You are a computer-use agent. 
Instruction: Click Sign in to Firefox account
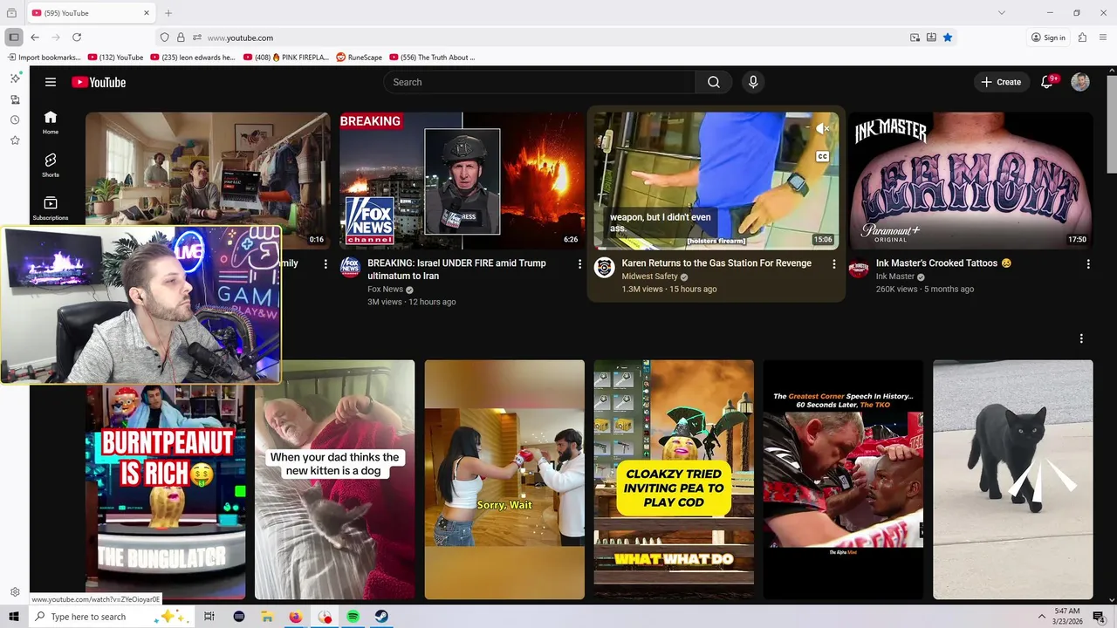pyautogui.click(x=1048, y=38)
